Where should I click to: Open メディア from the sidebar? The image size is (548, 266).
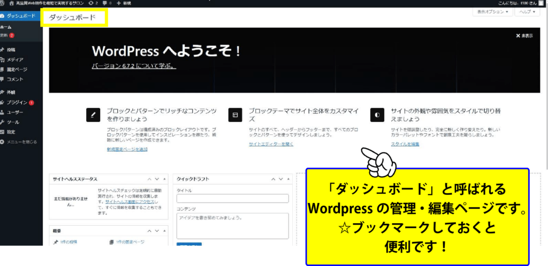tap(15, 60)
